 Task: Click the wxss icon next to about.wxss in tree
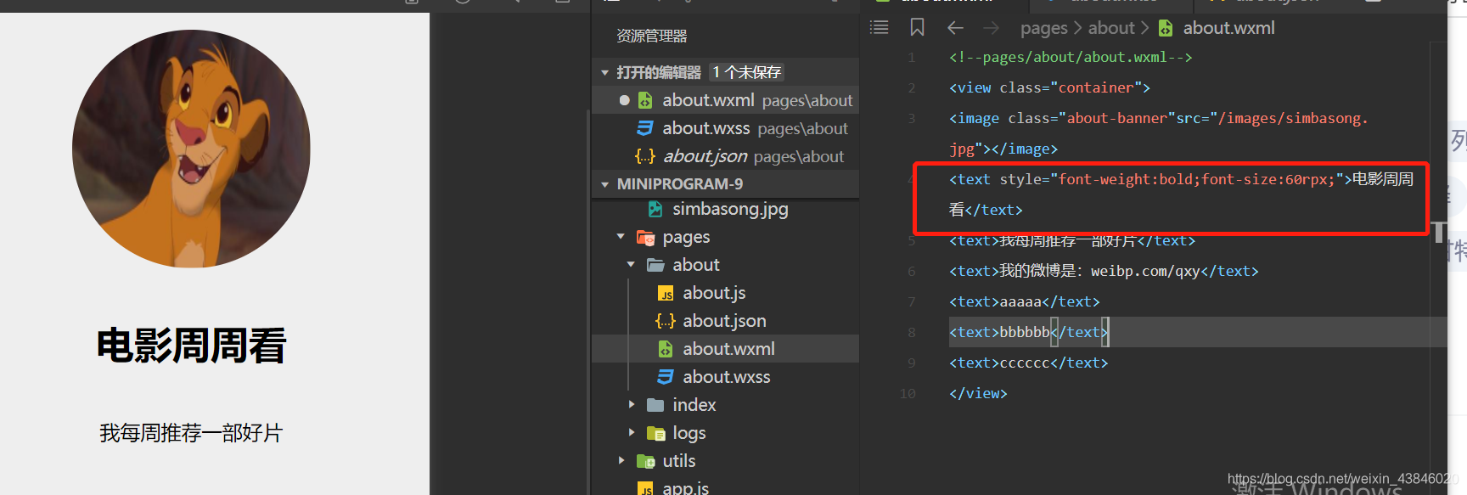click(666, 377)
